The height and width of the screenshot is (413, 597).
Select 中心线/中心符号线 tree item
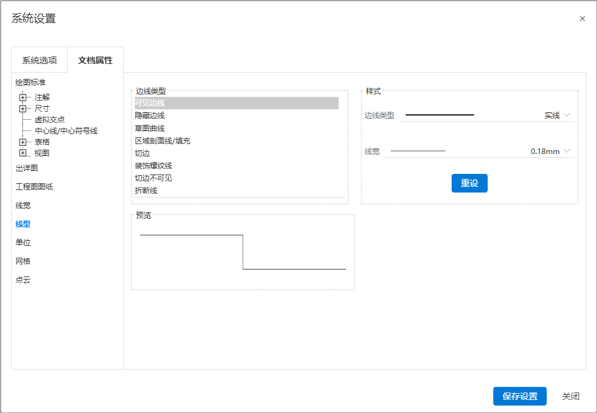click(66, 131)
